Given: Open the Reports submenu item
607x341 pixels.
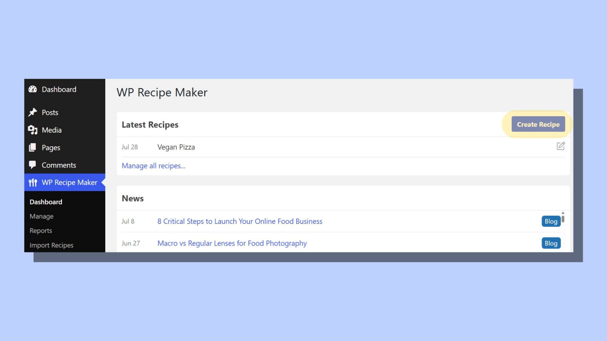Looking at the screenshot, I should click(x=41, y=231).
